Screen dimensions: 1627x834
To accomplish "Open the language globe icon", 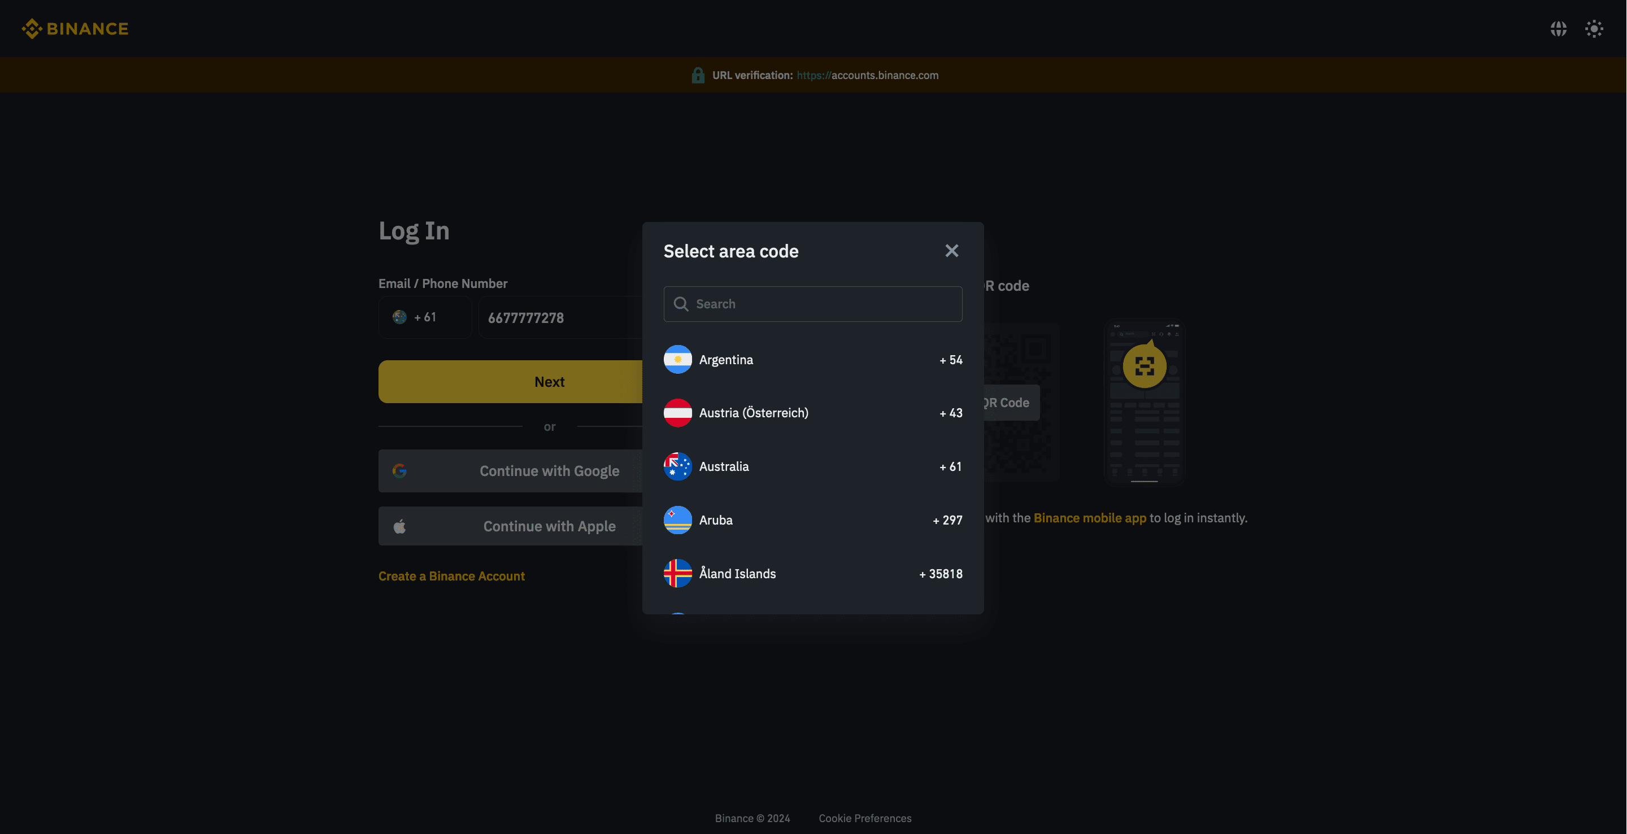I will (1558, 28).
